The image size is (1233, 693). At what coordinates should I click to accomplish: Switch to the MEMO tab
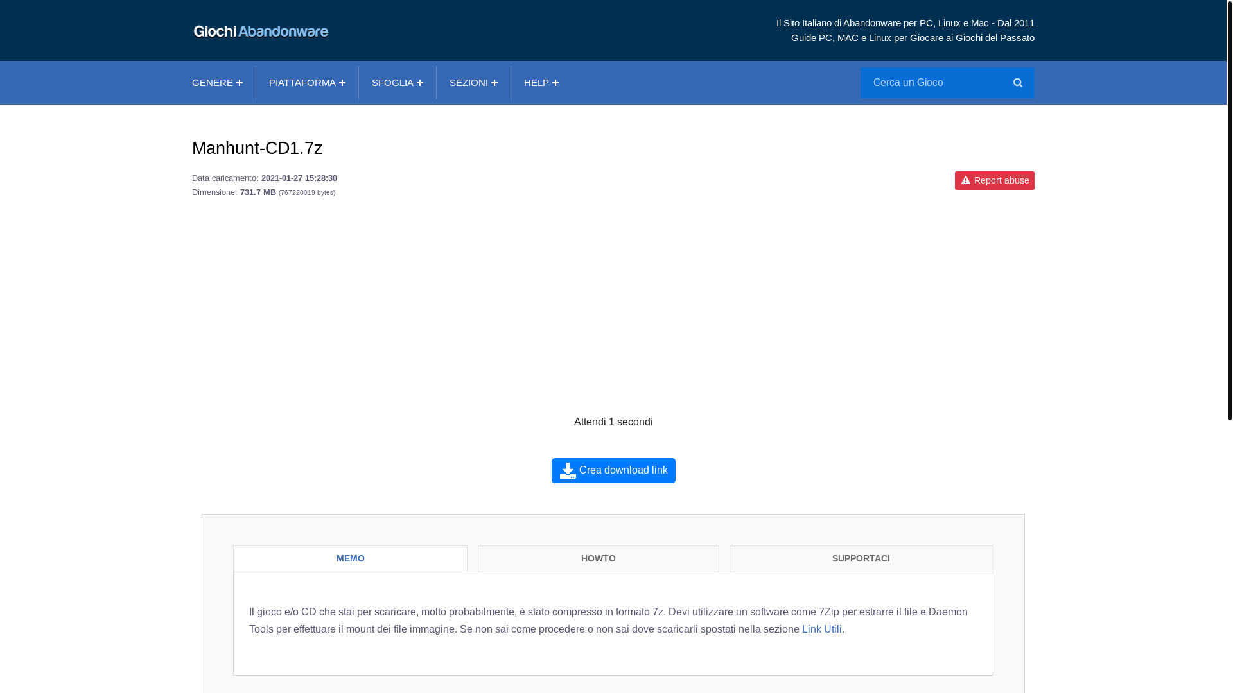[350, 558]
